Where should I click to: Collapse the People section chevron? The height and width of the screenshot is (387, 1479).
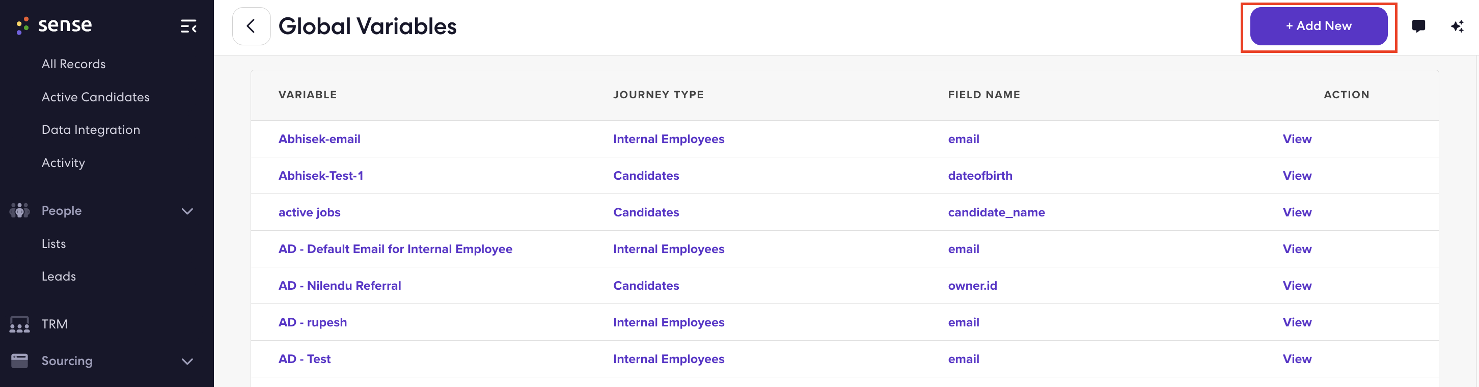(187, 211)
